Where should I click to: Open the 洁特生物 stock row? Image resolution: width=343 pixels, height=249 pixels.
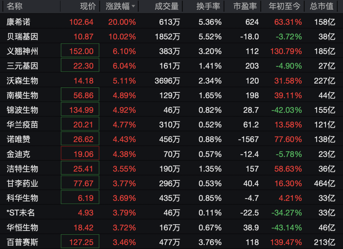pyautogui.click(x=171, y=169)
